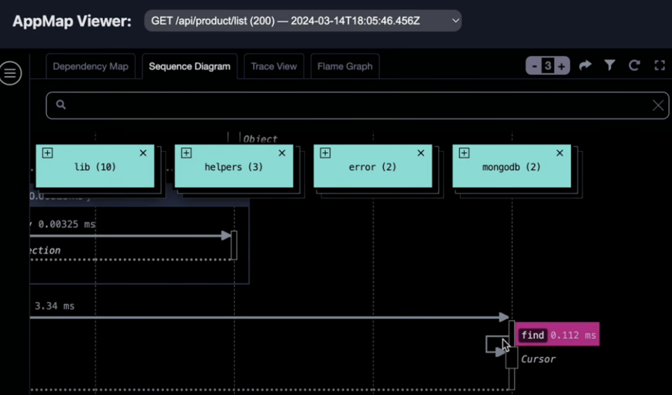This screenshot has height=395, width=672.
Task: Expand the lib (10) actor
Action: pyautogui.click(x=47, y=153)
